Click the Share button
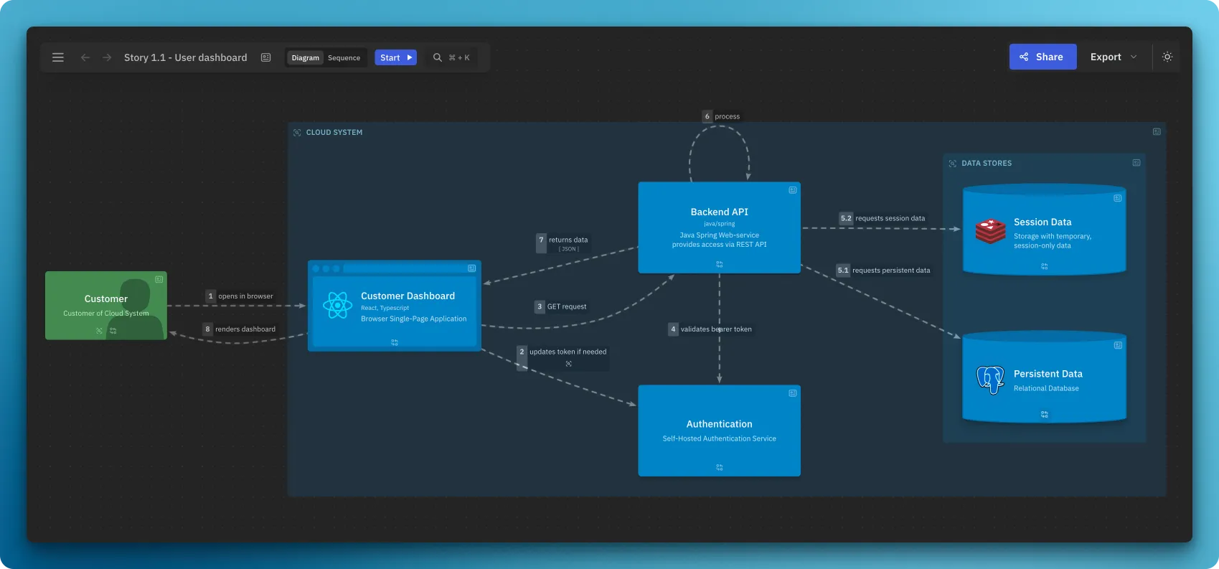1219x569 pixels. [x=1042, y=57]
